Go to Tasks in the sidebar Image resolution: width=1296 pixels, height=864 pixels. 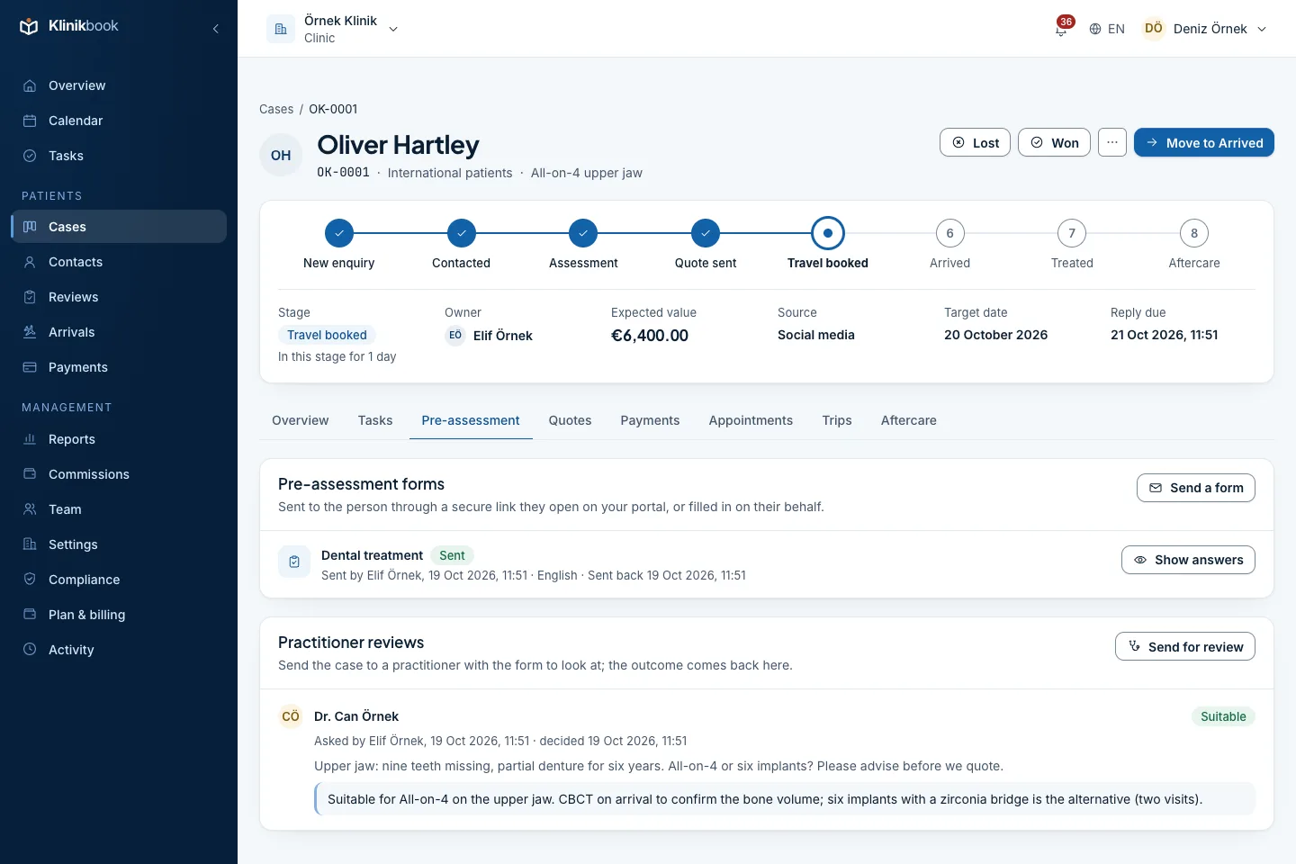(119, 156)
